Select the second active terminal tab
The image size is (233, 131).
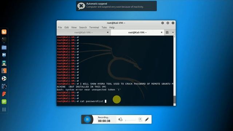pos(138,32)
